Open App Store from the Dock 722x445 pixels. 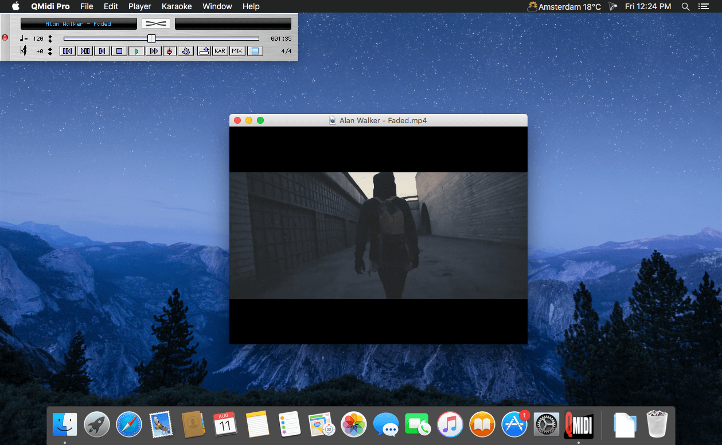(x=514, y=424)
